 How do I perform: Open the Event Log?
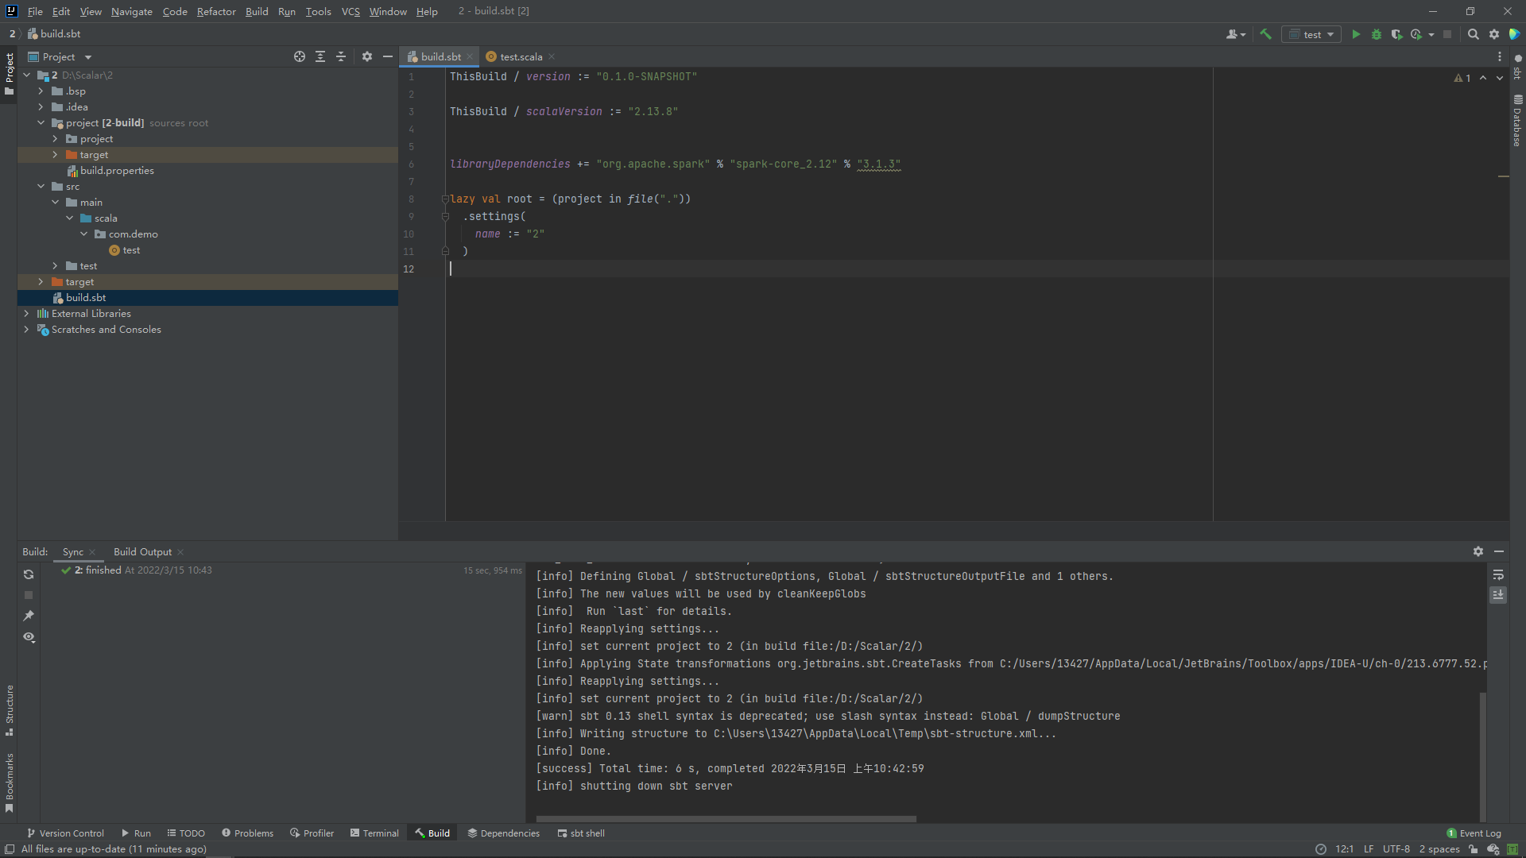1474,833
